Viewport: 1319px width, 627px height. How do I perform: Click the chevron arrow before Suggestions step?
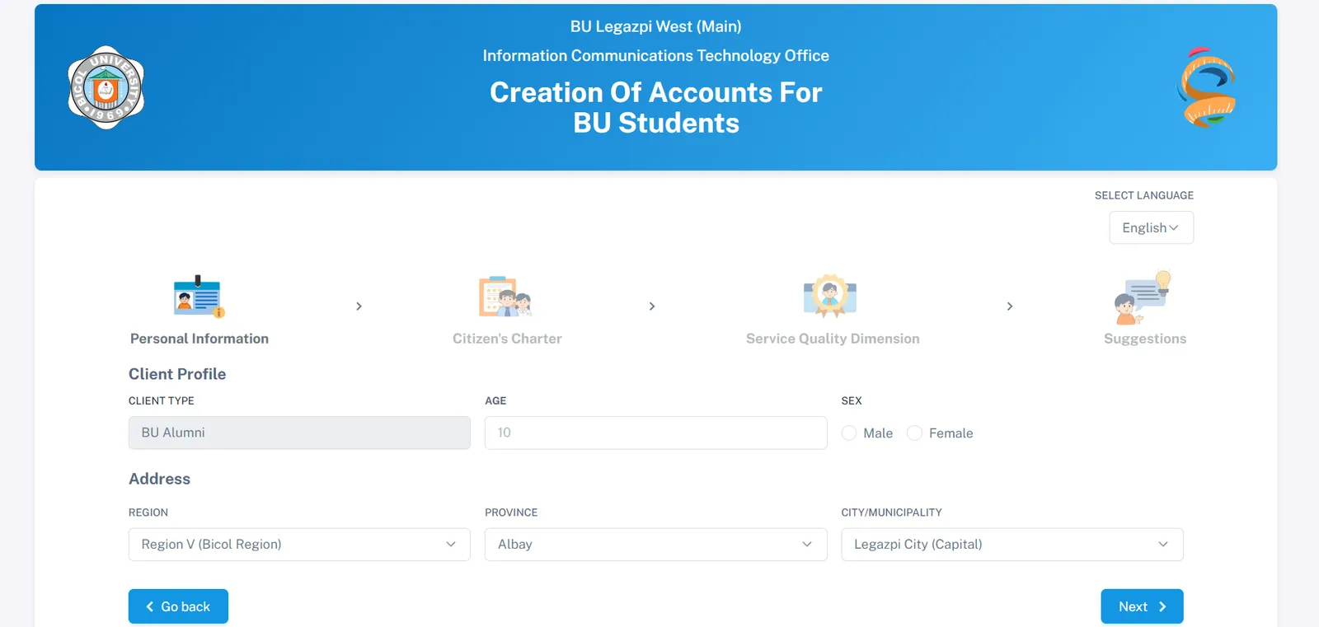point(1010,306)
